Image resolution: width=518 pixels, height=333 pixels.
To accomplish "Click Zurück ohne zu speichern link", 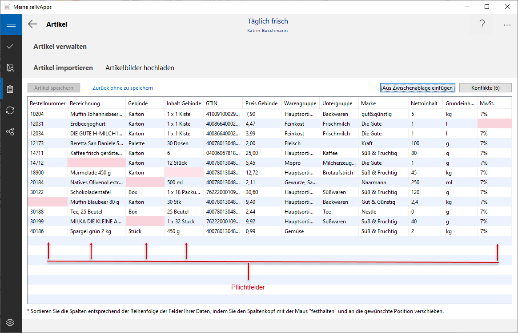I will [x=123, y=88].
